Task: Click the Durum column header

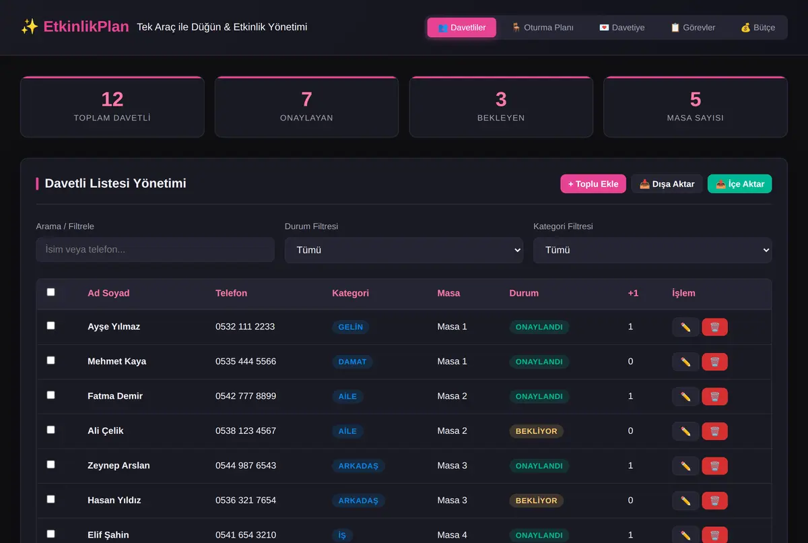Action: click(524, 293)
